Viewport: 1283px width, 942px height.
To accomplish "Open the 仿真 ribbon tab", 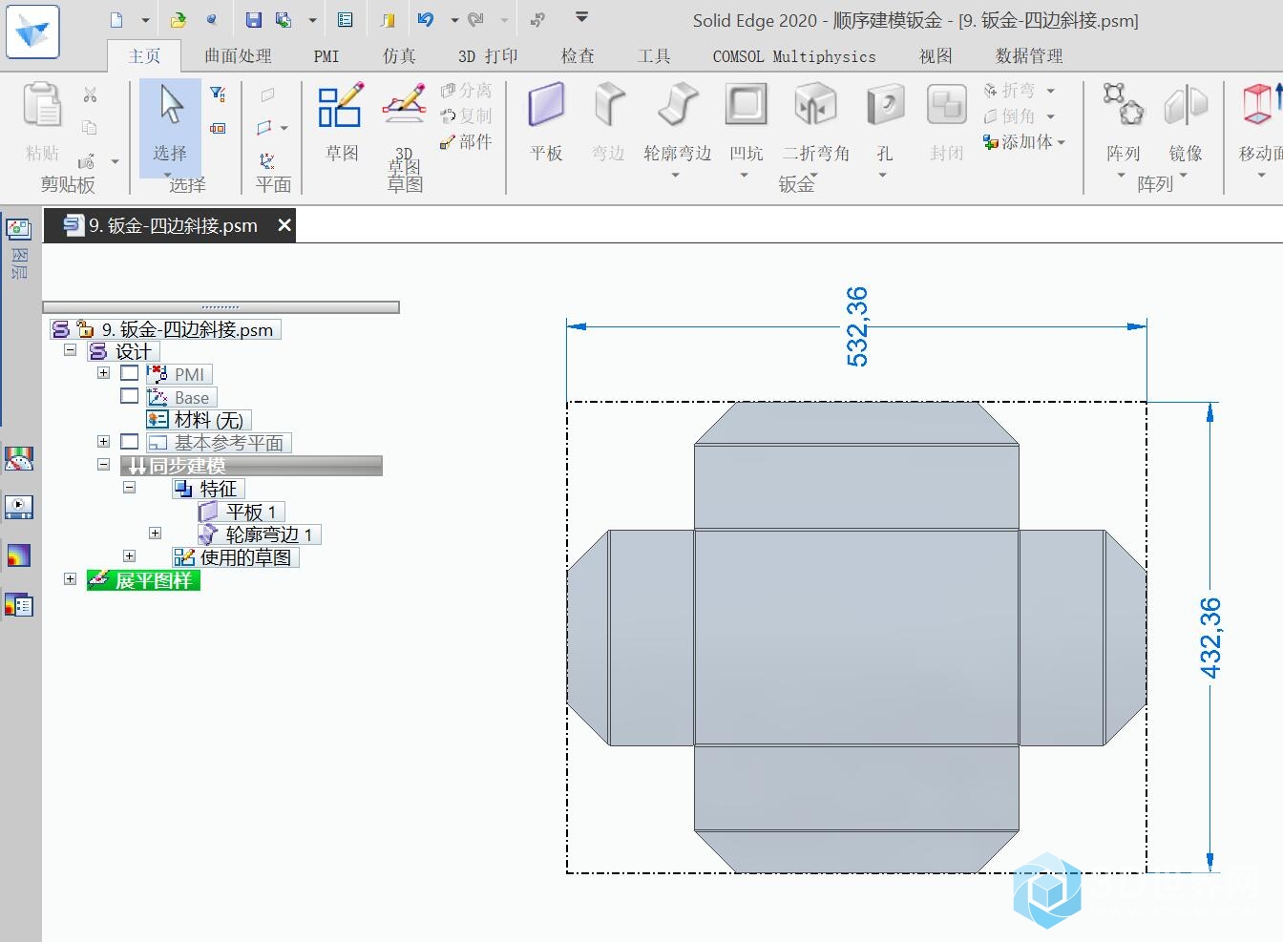I will tap(399, 56).
